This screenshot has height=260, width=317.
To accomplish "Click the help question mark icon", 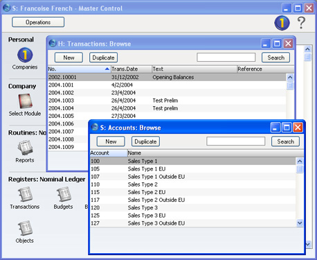I will click(x=301, y=23).
